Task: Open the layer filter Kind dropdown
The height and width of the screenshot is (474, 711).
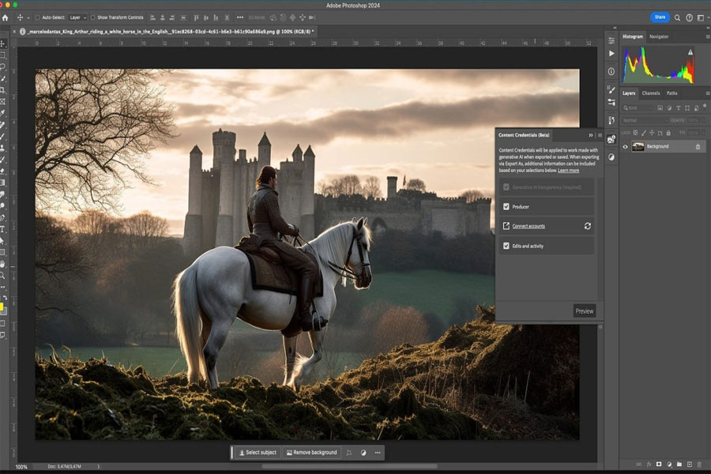Action: point(638,108)
